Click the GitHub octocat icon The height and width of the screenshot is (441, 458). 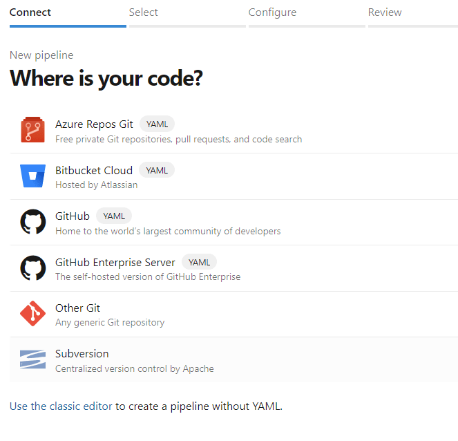click(32, 221)
